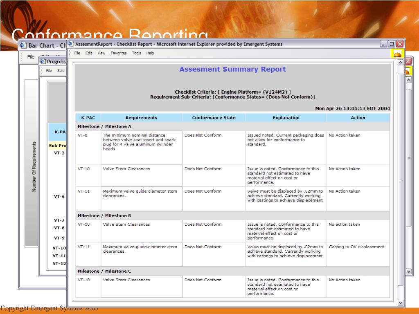Click the 'Requirement Sub-Criteria' line
The height and width of the screenshot is (314, 419).
click(x=232, y=97)
